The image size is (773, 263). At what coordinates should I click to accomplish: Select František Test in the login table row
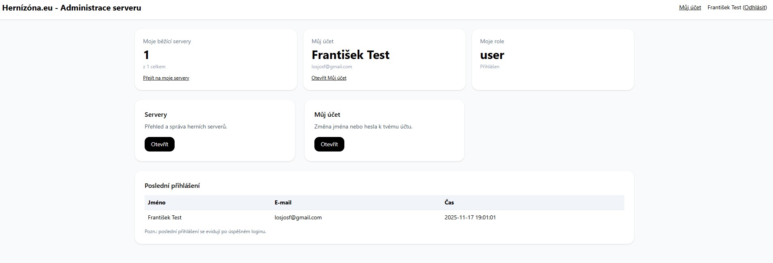[x=164, y=217]
